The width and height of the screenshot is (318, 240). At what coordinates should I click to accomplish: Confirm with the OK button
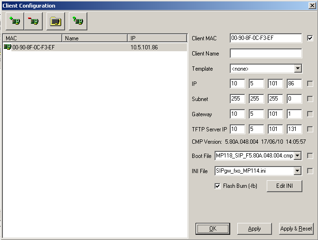[213, 229]
